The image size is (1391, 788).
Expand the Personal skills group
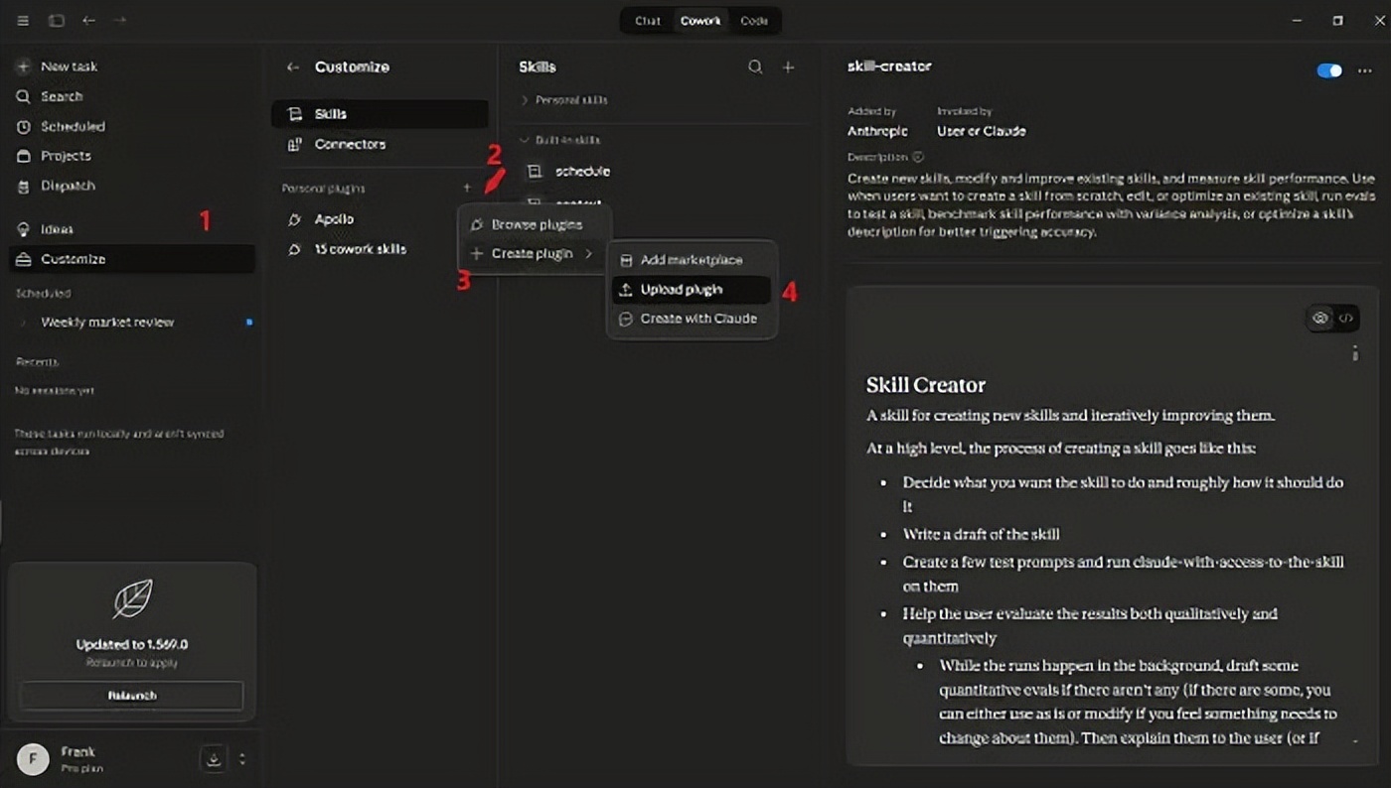563,100
